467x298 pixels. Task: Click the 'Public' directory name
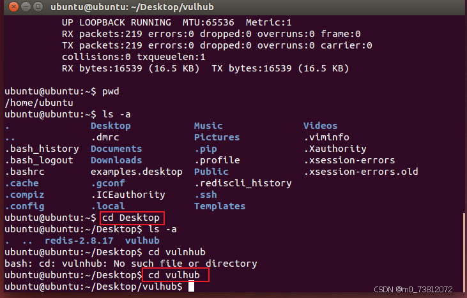point(211,172)
